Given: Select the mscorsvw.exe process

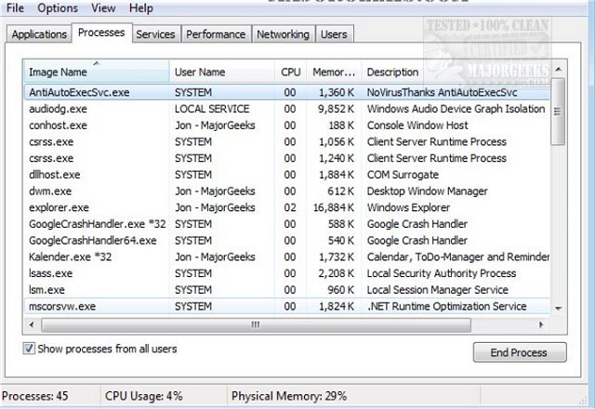Looking at the screenshot, I should pos(287,306).
